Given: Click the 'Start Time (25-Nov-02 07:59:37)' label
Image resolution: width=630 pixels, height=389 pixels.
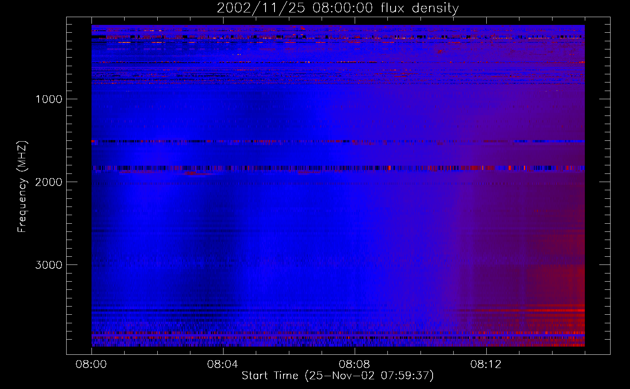Looking at the screenshot, I should pyautogui.click(x=338, y=376).
